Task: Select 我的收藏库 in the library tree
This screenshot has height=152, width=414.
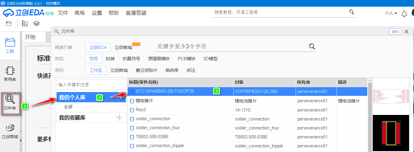Action: coord(72,118)
